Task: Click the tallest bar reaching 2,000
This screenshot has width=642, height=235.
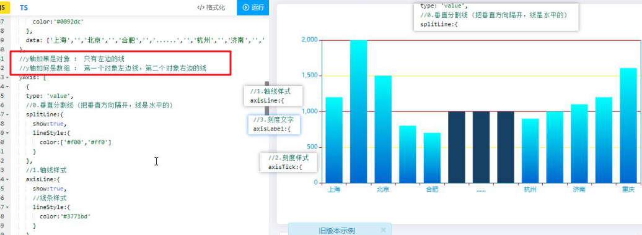Action: [358, 111]
